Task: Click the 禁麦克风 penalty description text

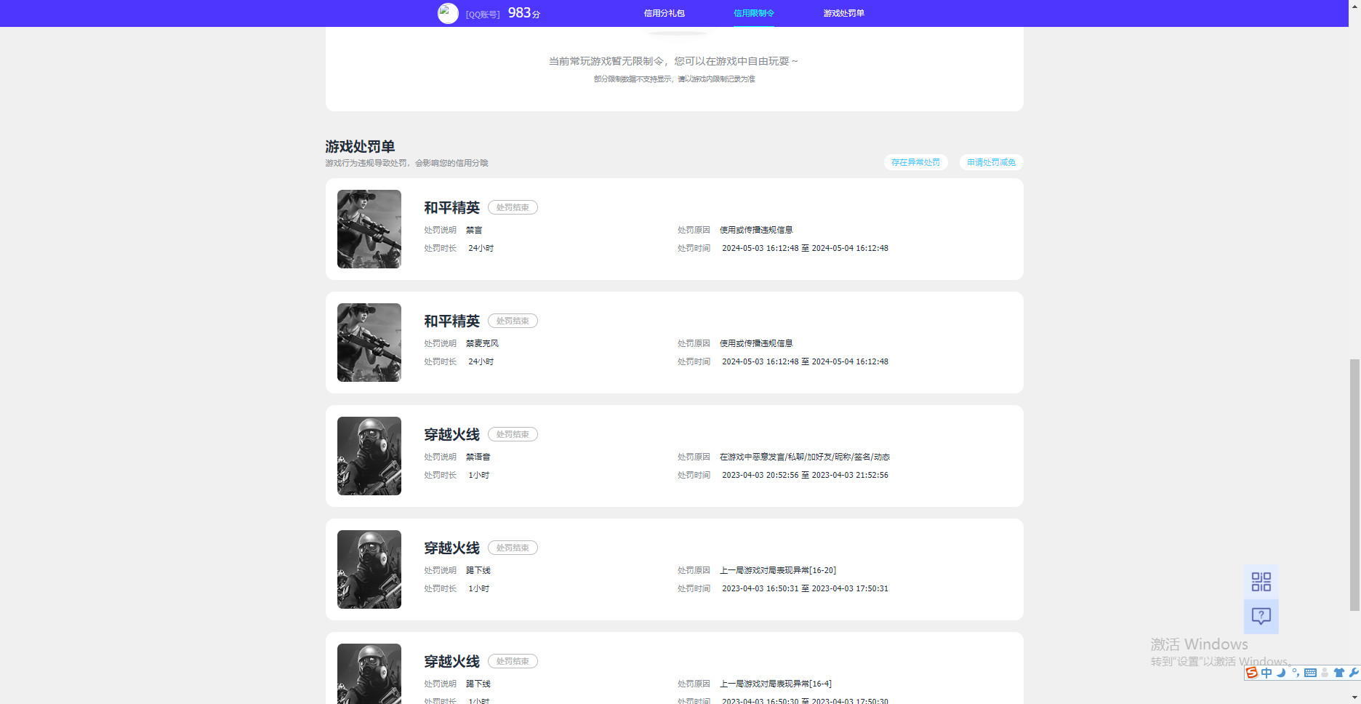Action: [482, 343]
